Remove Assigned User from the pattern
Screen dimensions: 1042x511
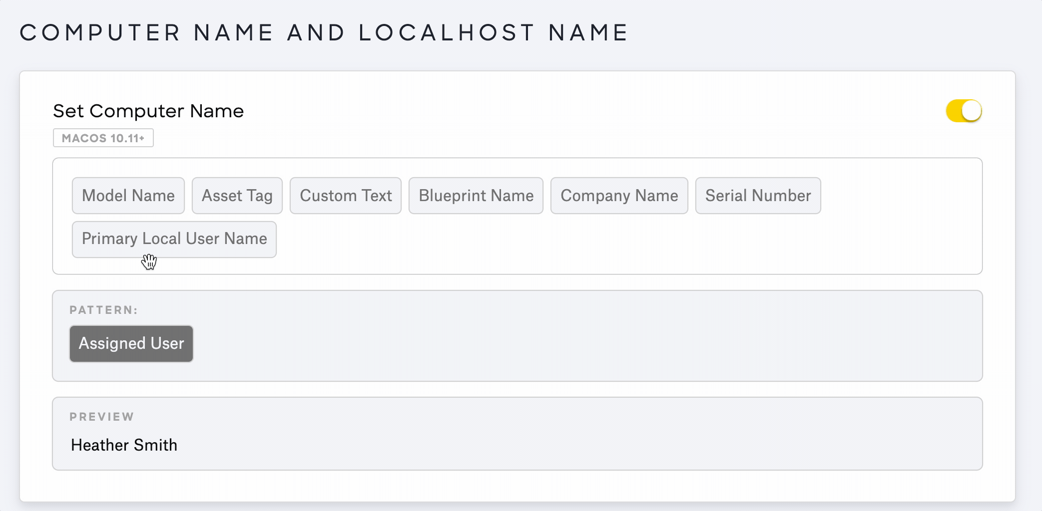click(x=131, y=343)
